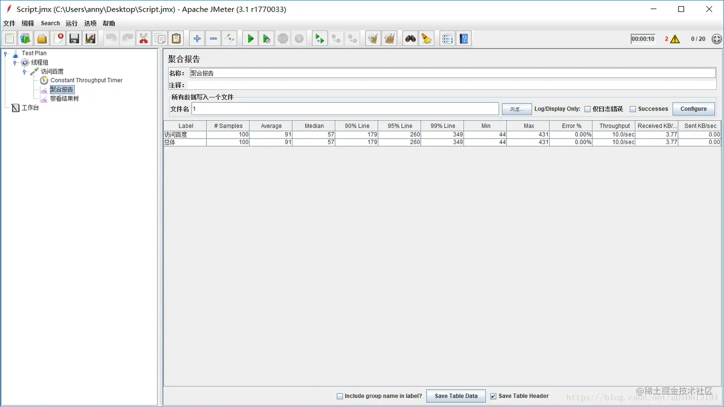
Task: Reset search with yellow brush icon
Action: click(x=427, y=39)
